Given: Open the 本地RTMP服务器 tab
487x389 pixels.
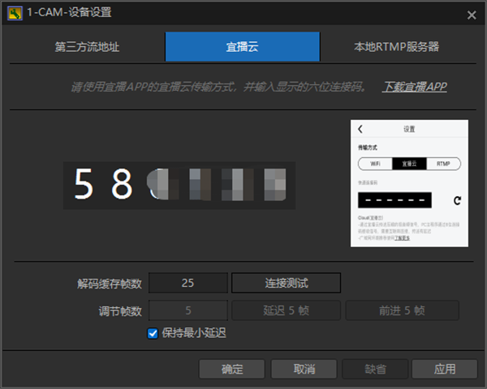Looking at the screenshot, I should click(x=397, y=47).
